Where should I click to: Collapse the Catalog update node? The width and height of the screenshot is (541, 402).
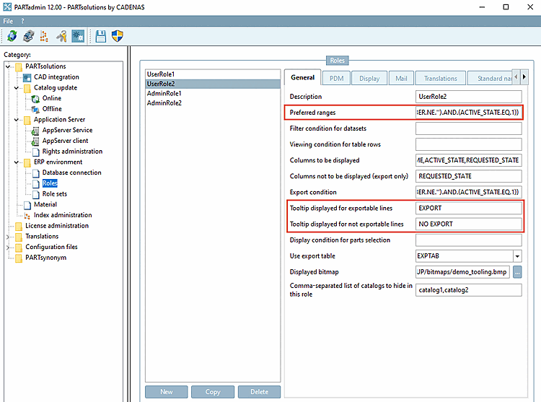(x=16, y=88)
